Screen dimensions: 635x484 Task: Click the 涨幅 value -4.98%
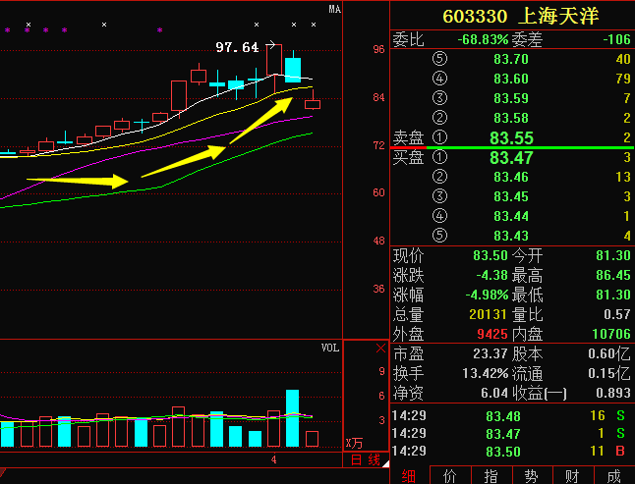tap(487, 295)
